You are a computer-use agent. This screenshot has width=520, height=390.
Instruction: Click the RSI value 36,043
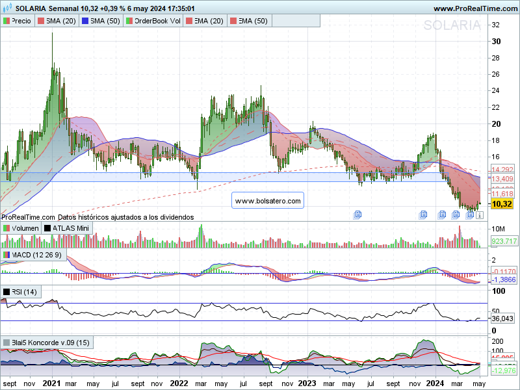coord(502,318)
